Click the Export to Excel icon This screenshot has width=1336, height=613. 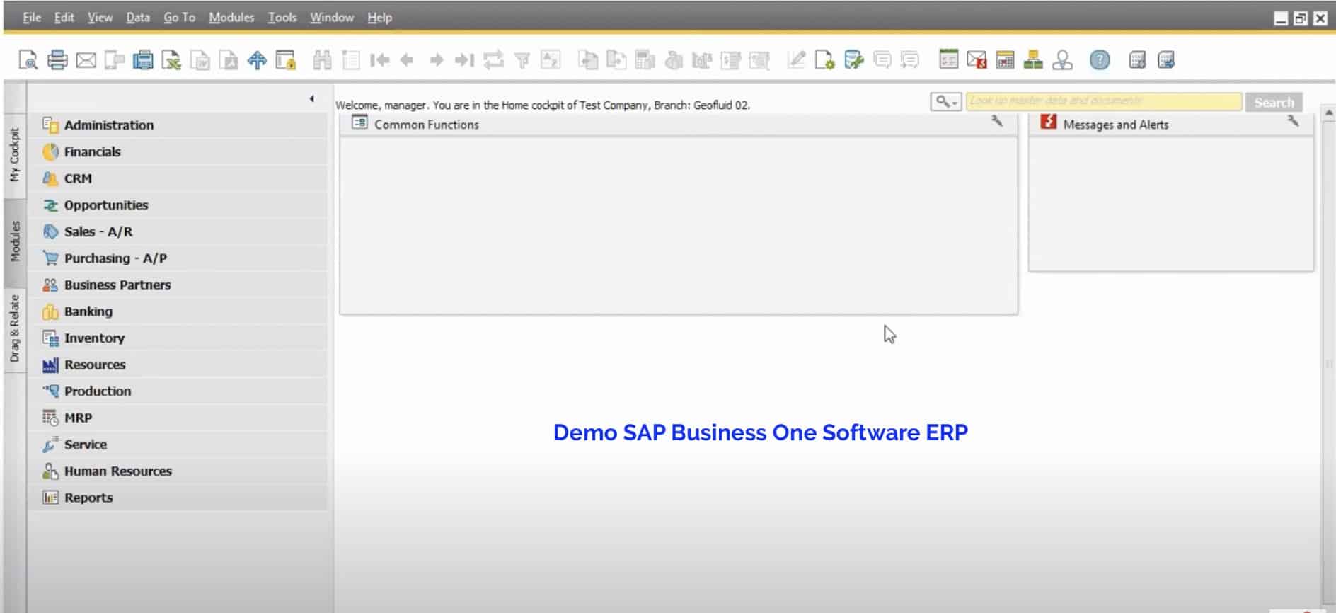pyautogui.click(x=171, y=60)
